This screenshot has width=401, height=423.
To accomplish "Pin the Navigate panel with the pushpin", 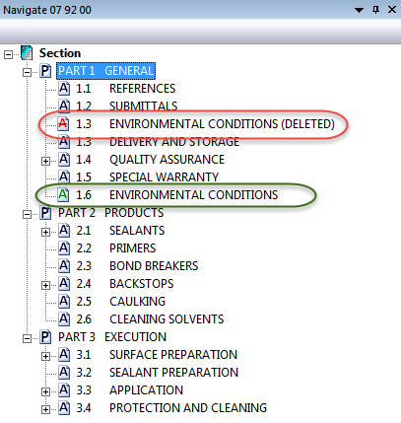I will pyautogui.click(x=376, y=10).
